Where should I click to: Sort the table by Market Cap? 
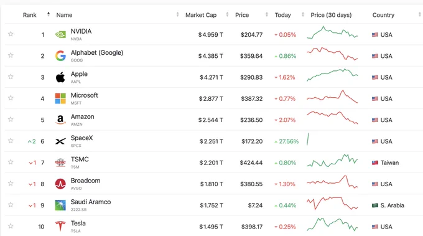[201, 15]
